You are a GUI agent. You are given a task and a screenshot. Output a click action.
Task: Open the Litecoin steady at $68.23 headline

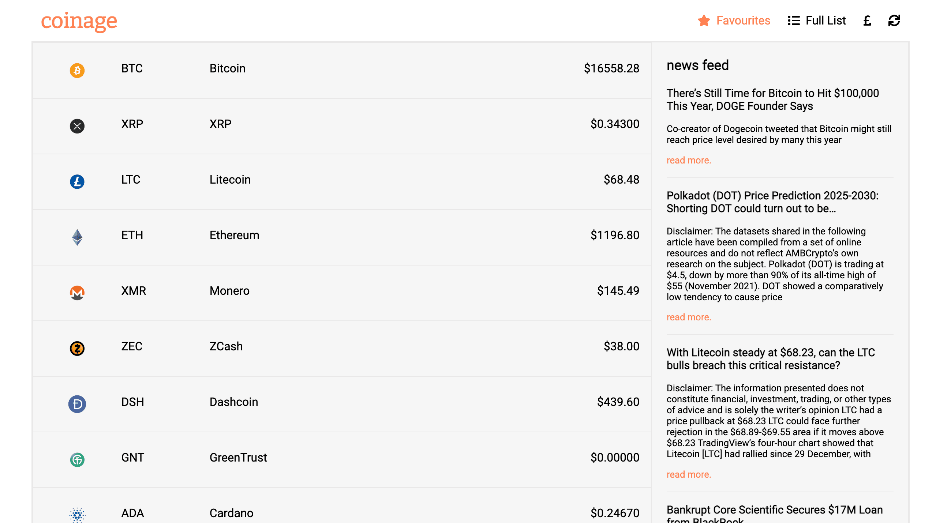[x=771, y=359]
